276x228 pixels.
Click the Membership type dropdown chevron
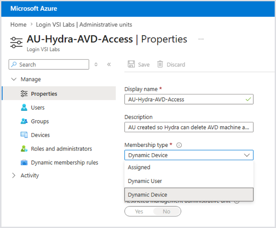click(x=247, y=155)
